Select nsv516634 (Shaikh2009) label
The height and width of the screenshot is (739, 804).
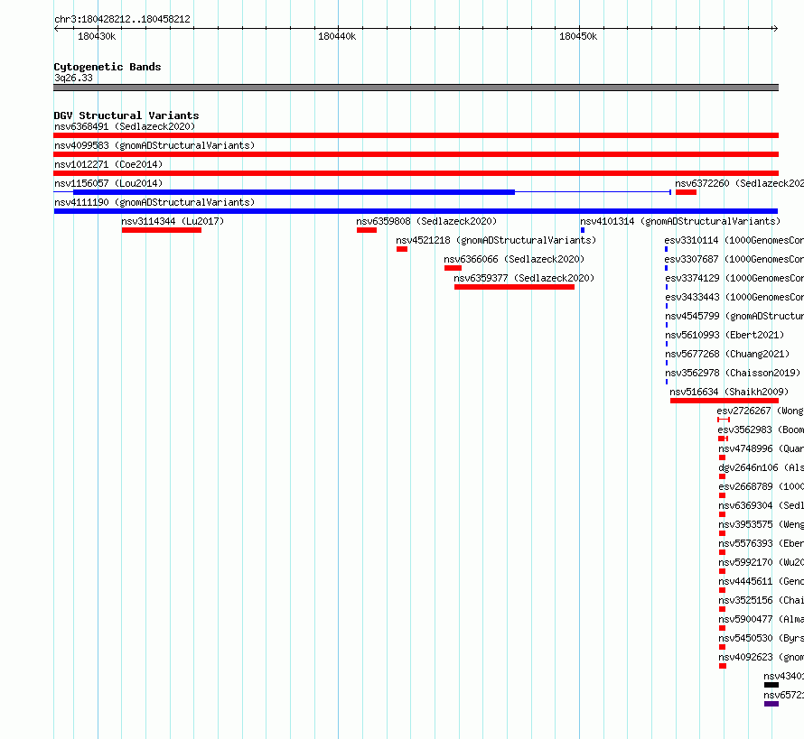click(x=729, y=392)
